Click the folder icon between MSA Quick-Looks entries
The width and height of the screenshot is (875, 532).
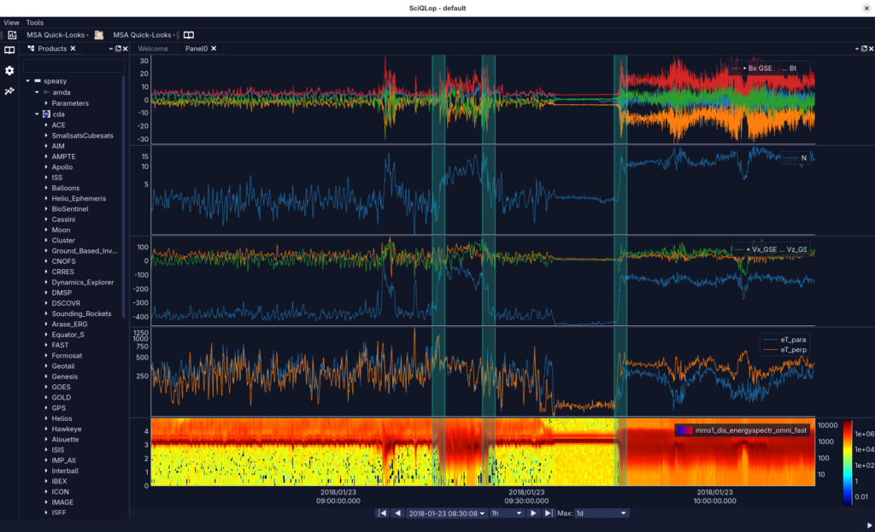point(99,34)
